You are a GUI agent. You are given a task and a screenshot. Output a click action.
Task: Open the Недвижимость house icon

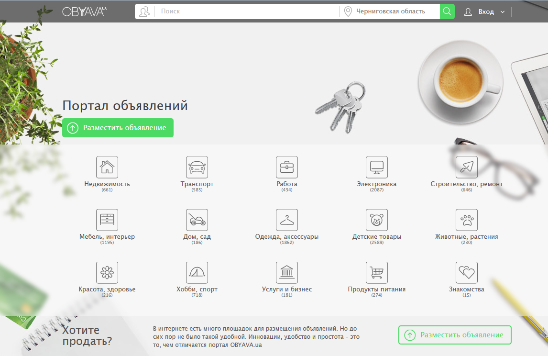107,167
